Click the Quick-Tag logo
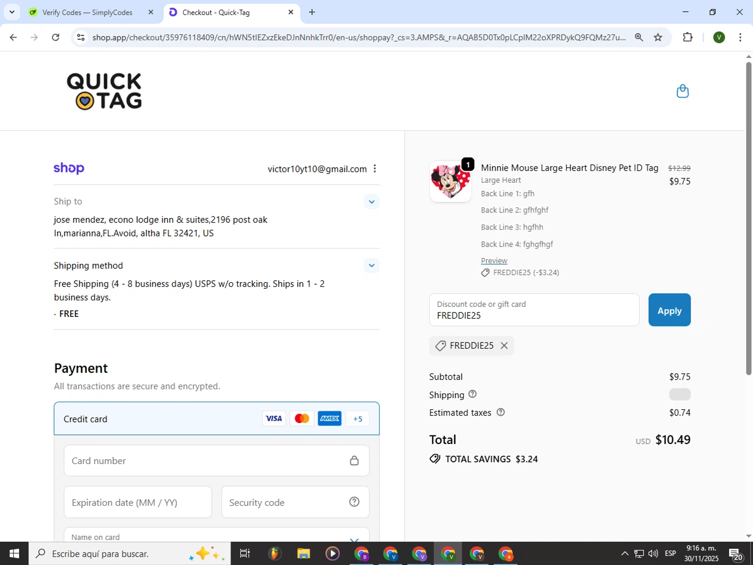Viewport: 753px width, 565px height. [104, 91]
